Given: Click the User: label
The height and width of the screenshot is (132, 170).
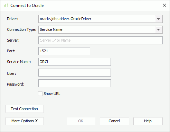Looking at the screenshot, I should [x=11, y=73].
